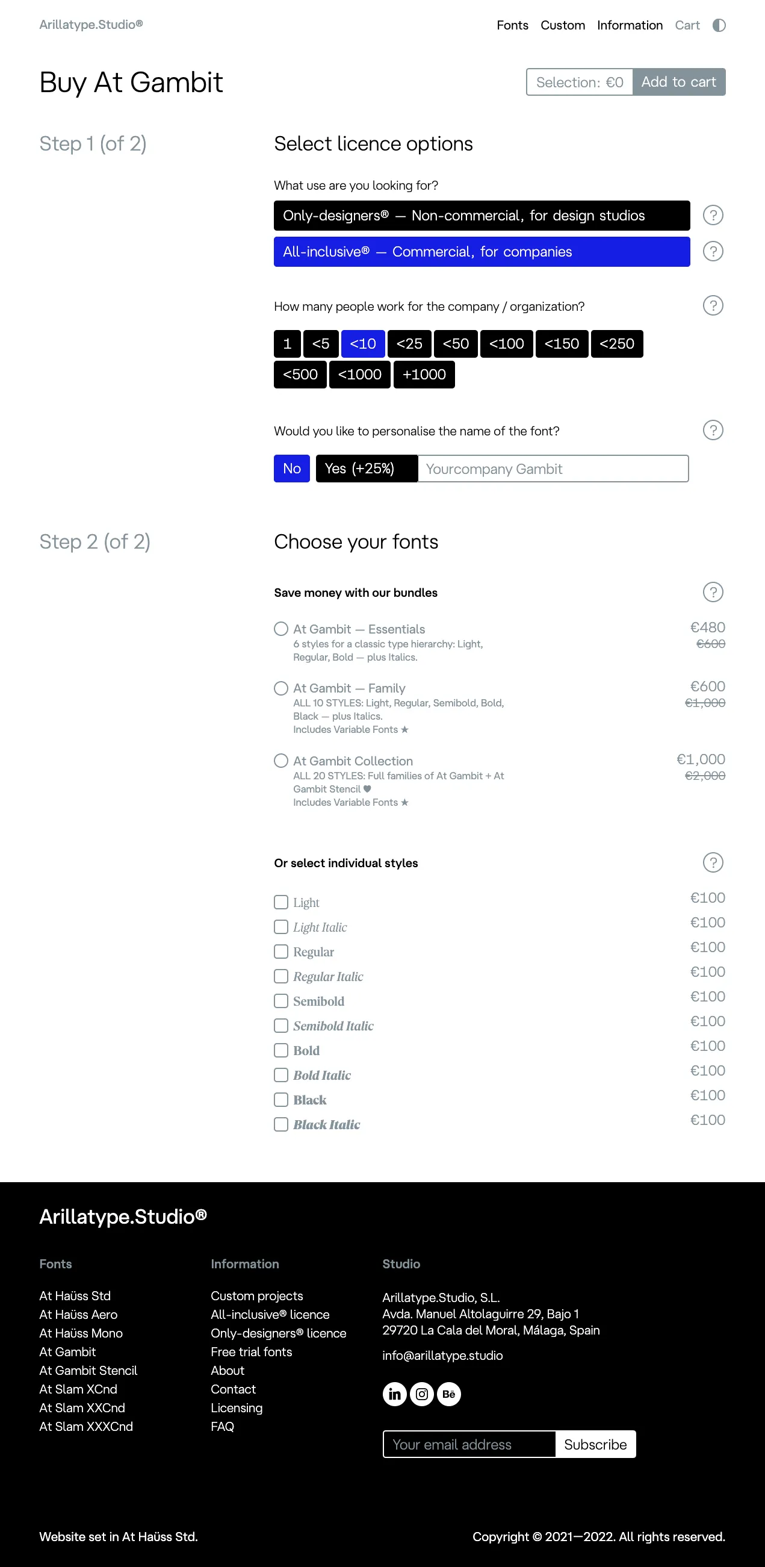This screenshot has width=765, height=1567.
Task: Open the Free trial fonts link
Action: click(251, 1351)
